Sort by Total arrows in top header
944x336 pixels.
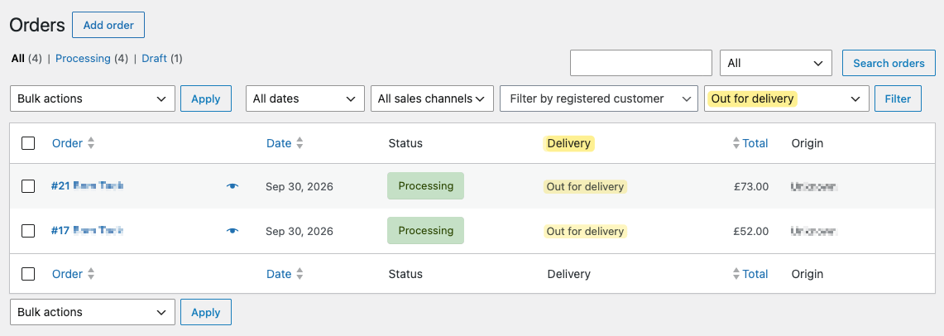pos(736,143)
